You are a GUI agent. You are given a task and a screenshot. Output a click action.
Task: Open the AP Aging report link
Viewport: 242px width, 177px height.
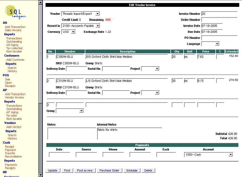[12, 112]
